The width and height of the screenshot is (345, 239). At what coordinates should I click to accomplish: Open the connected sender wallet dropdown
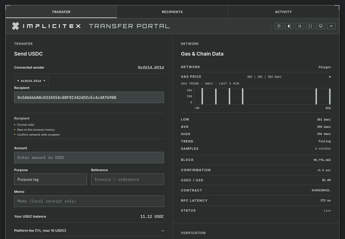tap(31, 81)
